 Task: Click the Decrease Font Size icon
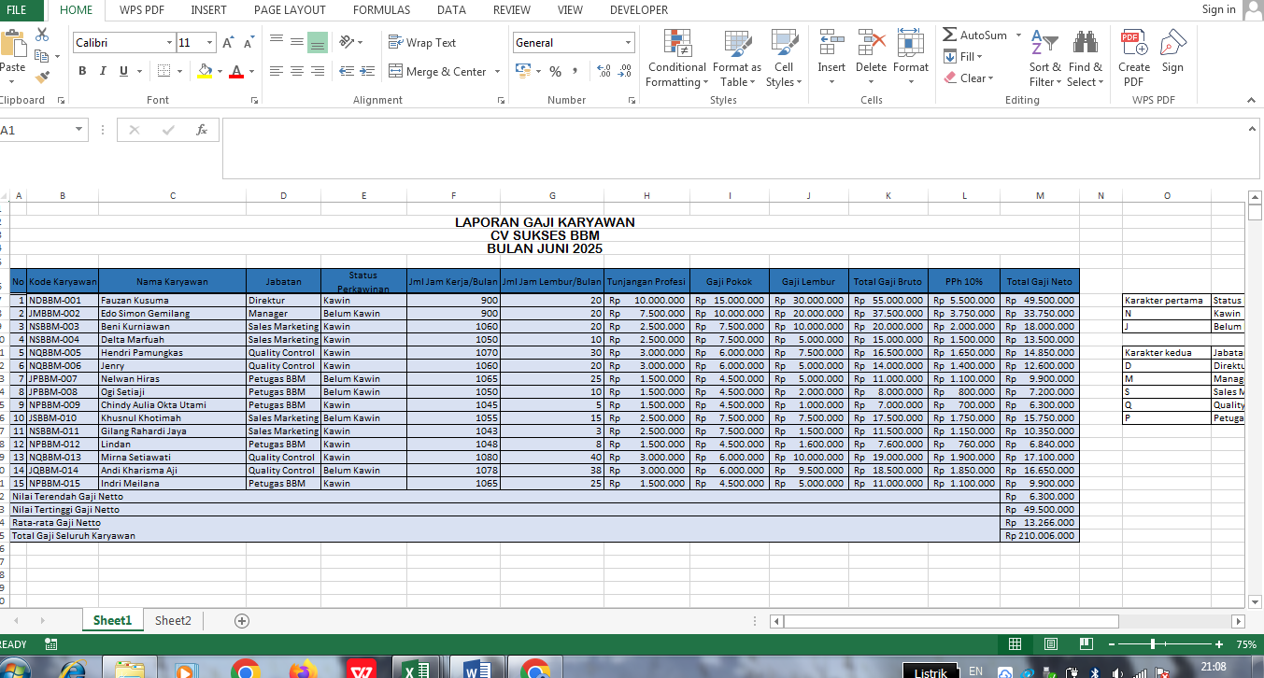coord(249,43)
